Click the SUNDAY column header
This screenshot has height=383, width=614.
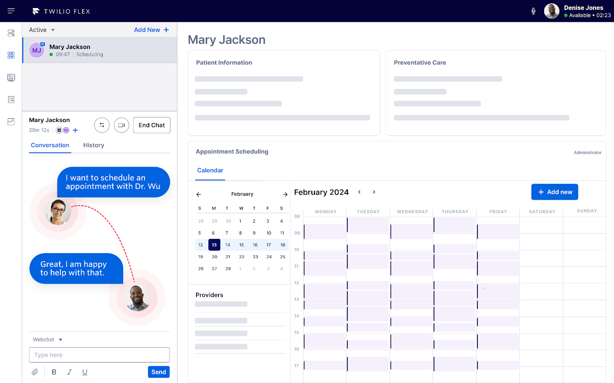coord(587,211)
